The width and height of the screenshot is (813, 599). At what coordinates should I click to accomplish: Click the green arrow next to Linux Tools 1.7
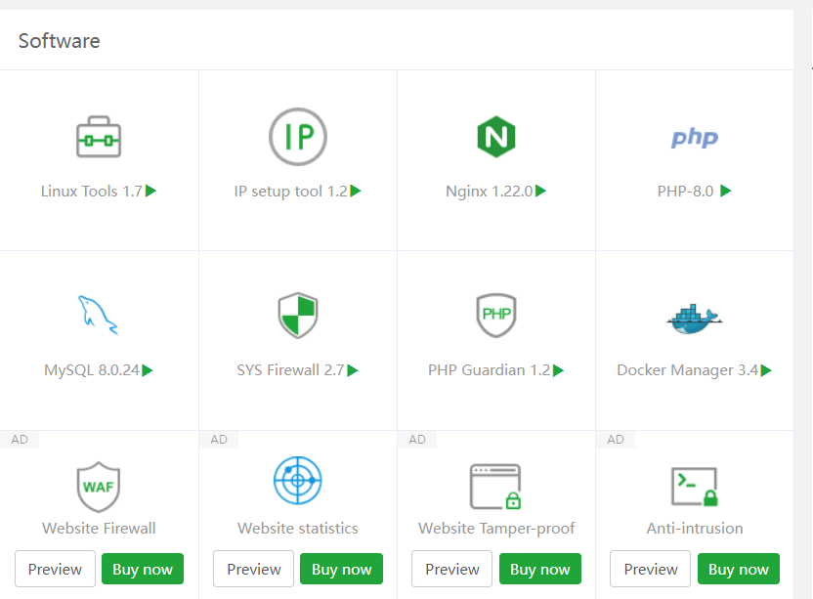click(x=150, y=191)
